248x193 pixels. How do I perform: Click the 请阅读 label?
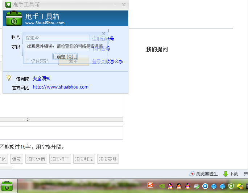22,79
